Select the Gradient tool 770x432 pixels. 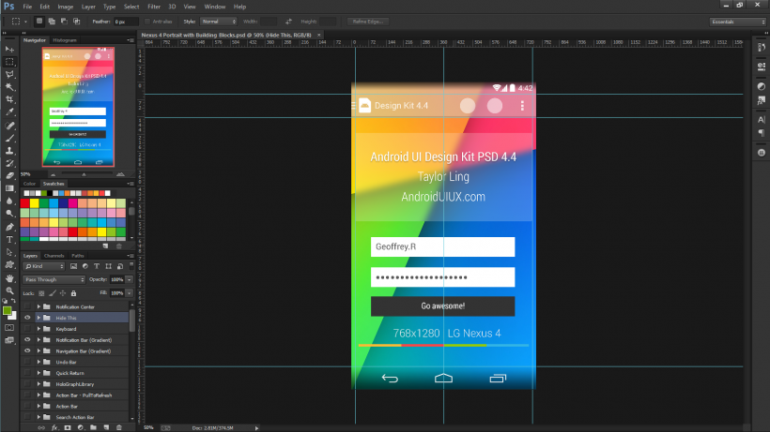click(x=9, y=188)
